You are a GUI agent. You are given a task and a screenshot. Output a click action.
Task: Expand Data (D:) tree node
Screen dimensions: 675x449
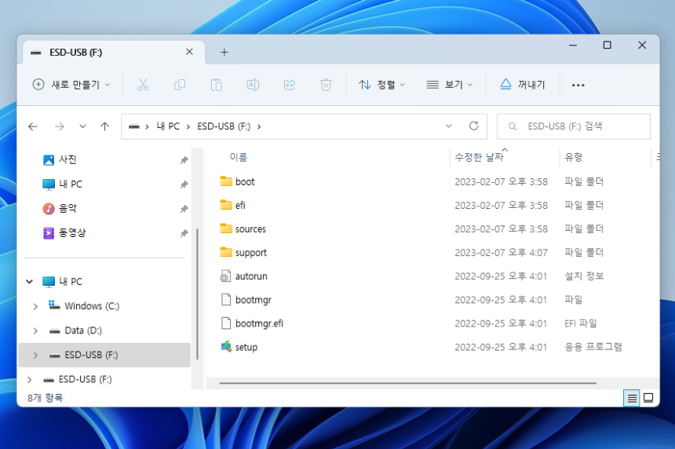click(x=35, y=331)
